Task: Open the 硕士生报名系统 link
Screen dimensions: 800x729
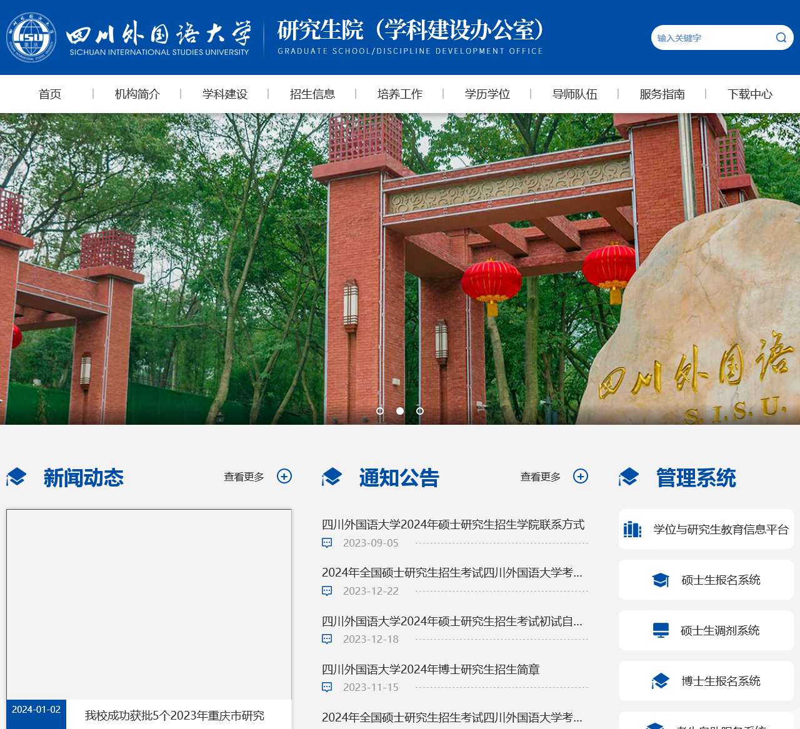Action: pos(706,580)
